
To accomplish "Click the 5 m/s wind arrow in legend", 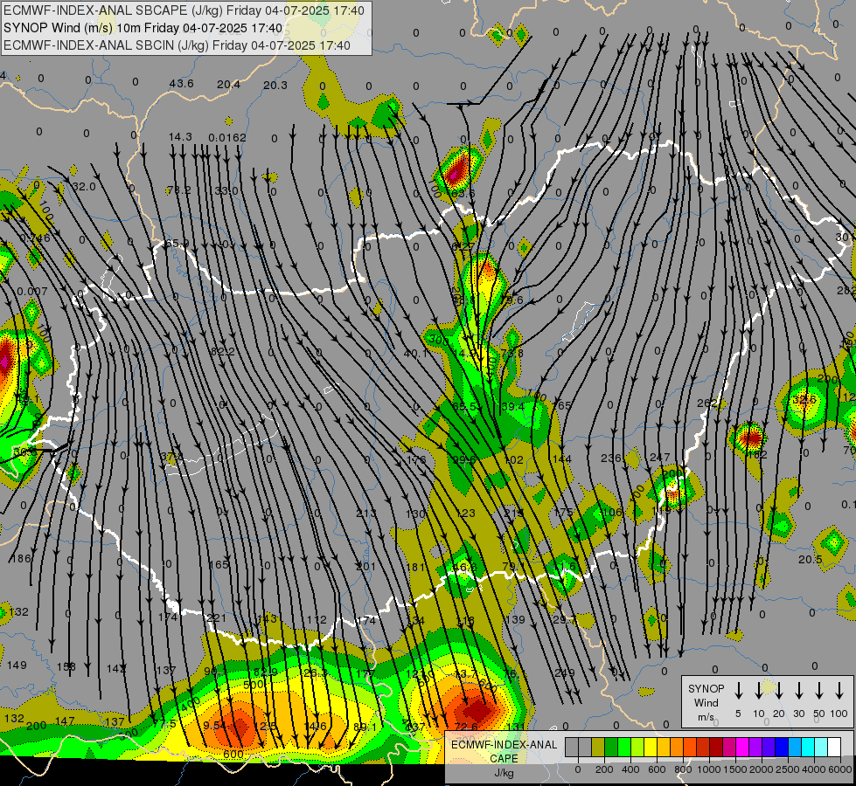I will click(738, 691).
